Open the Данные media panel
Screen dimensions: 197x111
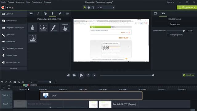point(14,14)
